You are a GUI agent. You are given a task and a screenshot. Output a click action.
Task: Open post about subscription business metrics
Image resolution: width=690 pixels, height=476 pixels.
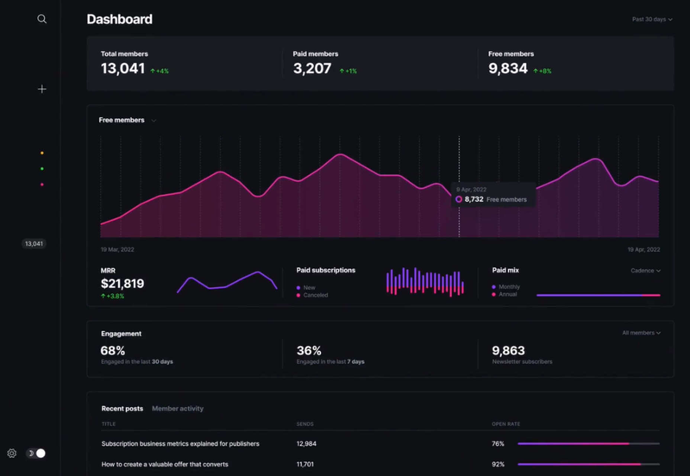pyautogui.click(x=180, y=444)
